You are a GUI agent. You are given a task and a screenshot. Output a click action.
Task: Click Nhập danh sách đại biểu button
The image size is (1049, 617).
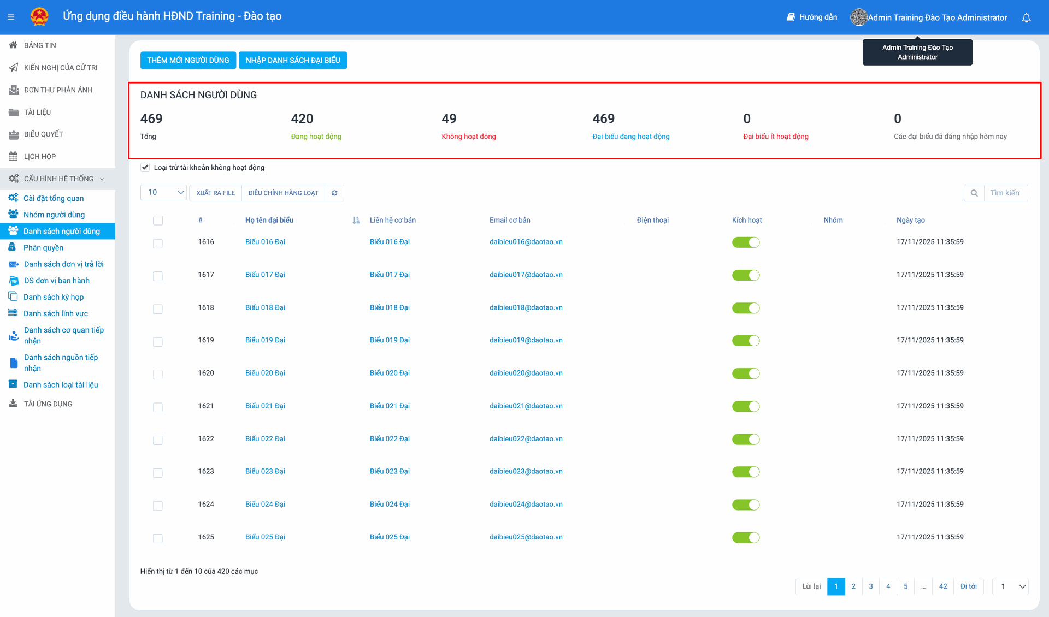tap(292, 60)
